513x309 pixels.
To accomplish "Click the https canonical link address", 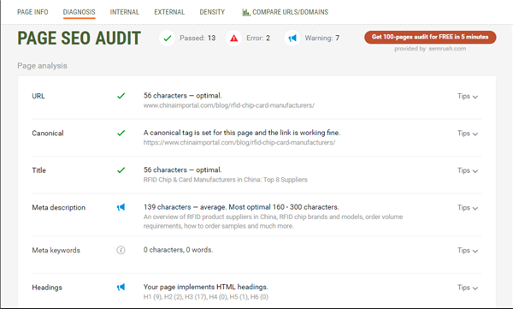I will (x=239, y=143).
